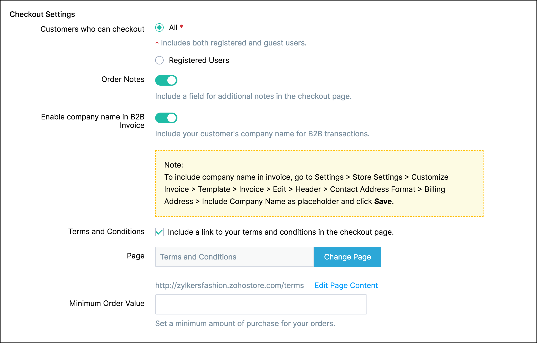This screenshot has height=343, width=537.
Task: Disable company name in B2B Invoice toggle
Action: pos(166,118)
